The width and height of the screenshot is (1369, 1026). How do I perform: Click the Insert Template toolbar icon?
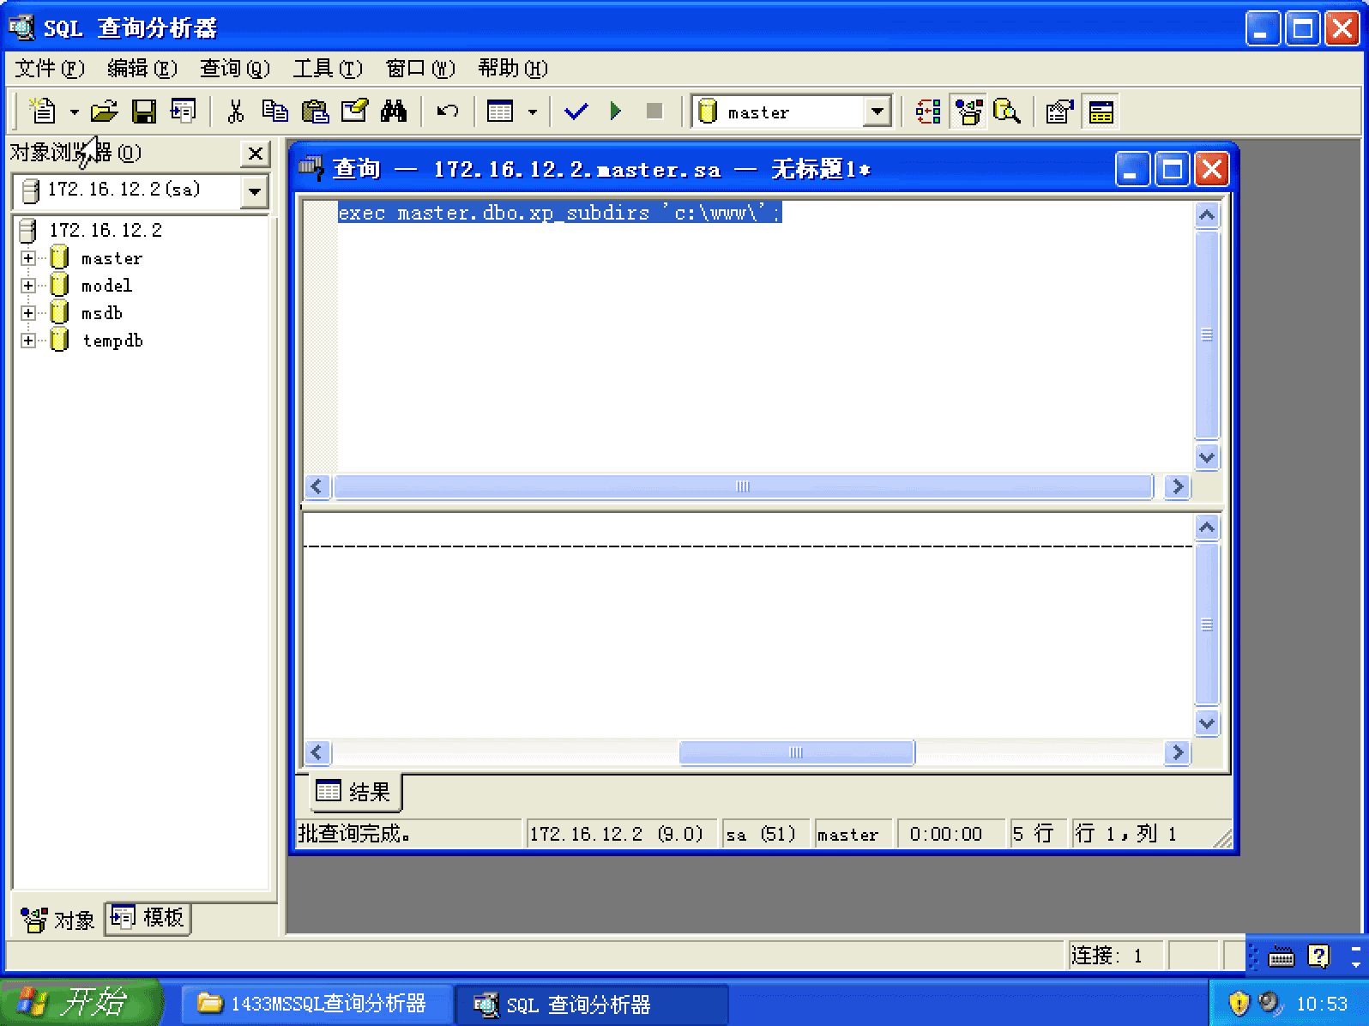tap(183, 112)
